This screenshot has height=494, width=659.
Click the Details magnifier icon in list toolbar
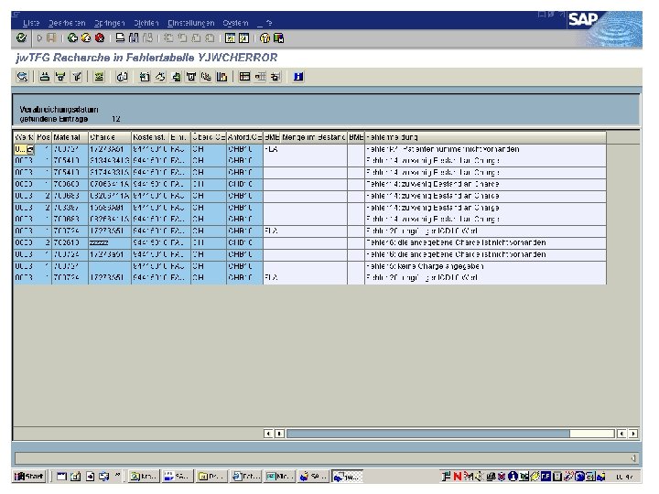pos(22,77)
